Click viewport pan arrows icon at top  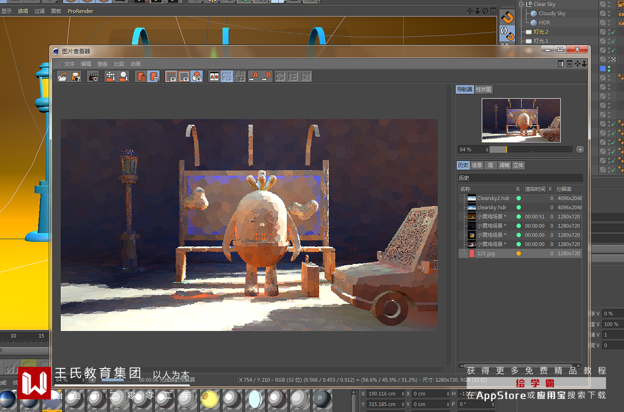(470, 11)
